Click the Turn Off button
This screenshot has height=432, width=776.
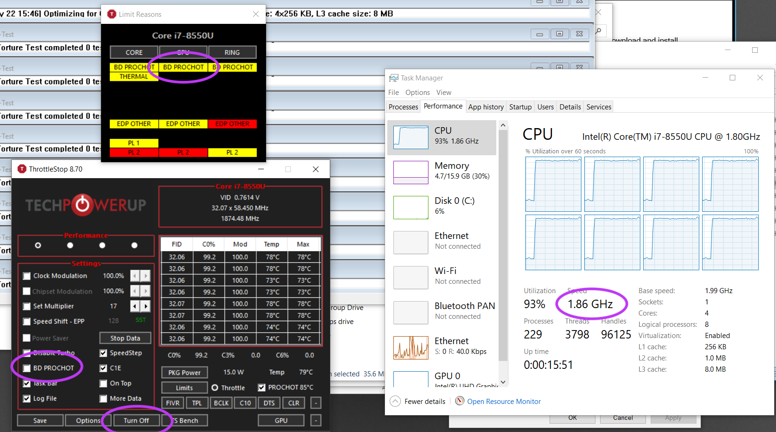136,420
